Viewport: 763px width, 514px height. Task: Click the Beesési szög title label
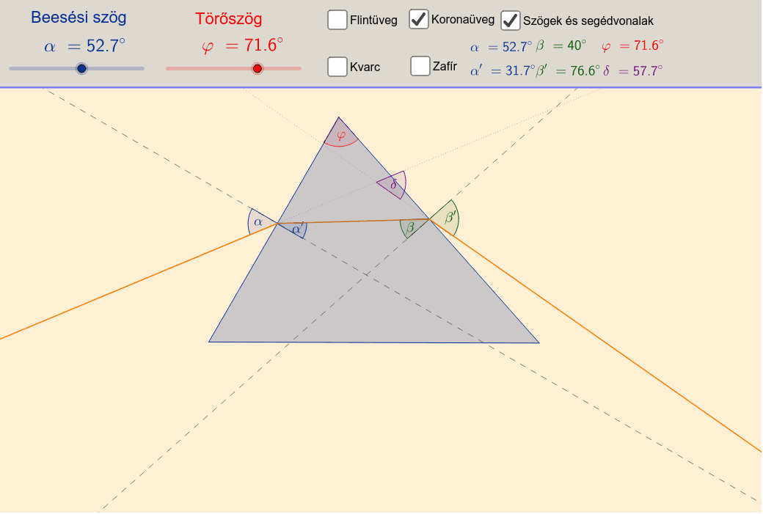(69, 18)
